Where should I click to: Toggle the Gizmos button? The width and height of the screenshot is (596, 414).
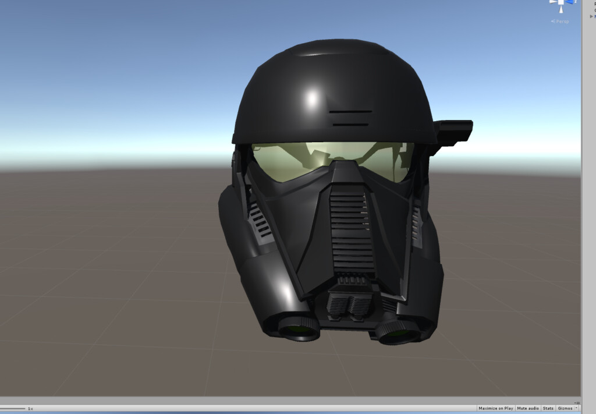[565, 408]
